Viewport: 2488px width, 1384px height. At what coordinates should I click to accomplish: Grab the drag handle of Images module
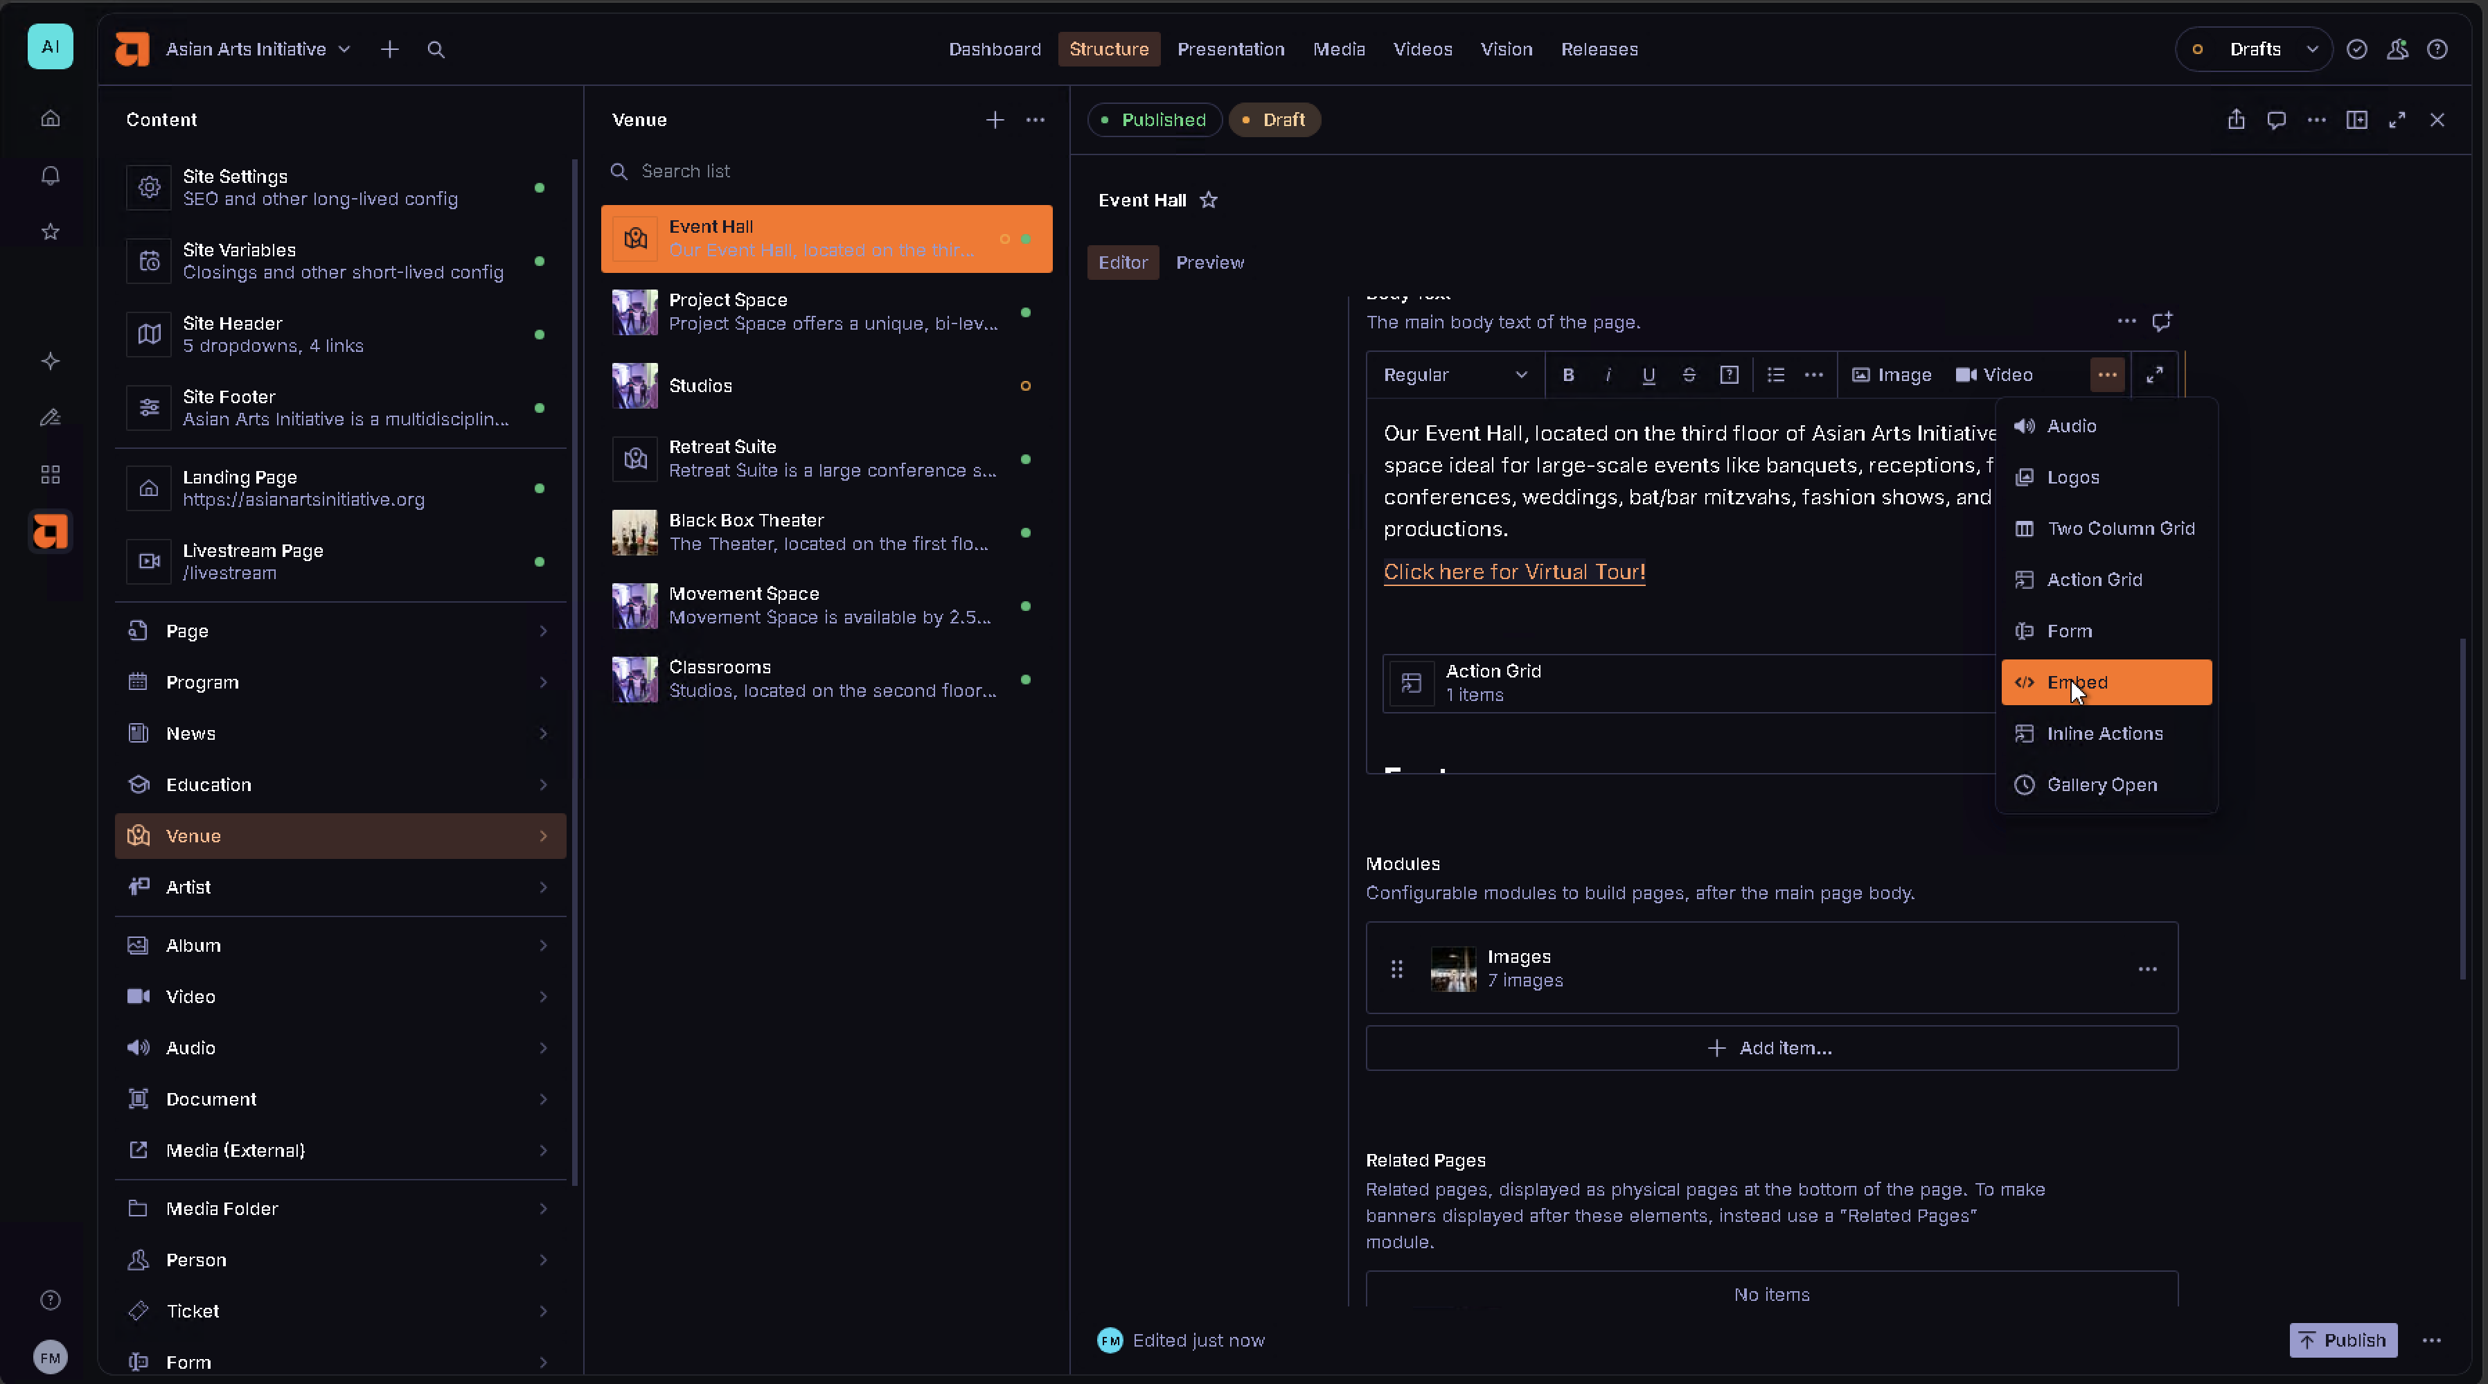tap(1396, 968)
